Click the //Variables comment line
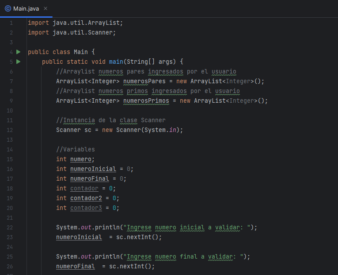 coord(76,149)
